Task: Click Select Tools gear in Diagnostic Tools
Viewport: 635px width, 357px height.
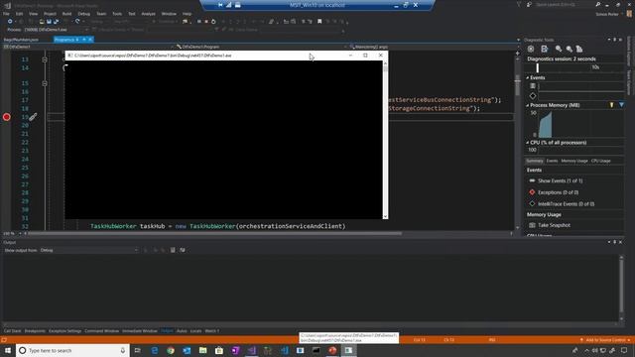Action: point(531,49)
